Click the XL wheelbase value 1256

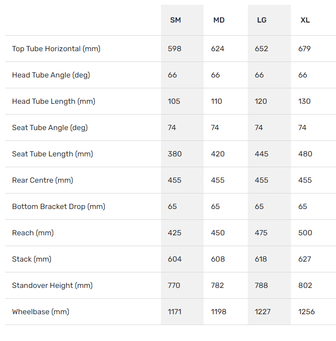(306, 312)
